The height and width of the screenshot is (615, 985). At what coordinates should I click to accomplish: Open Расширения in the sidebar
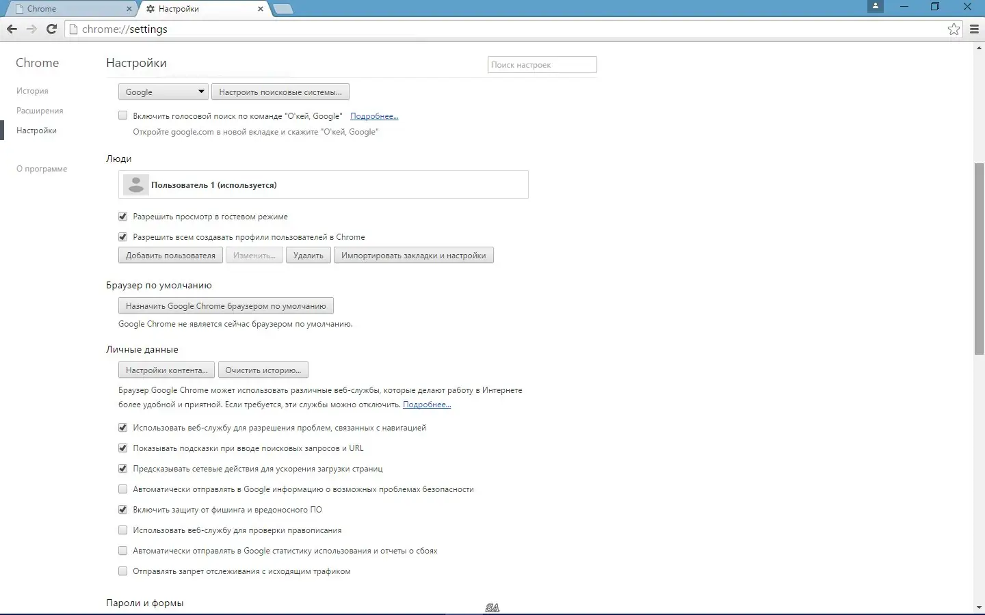coord(40,111)
